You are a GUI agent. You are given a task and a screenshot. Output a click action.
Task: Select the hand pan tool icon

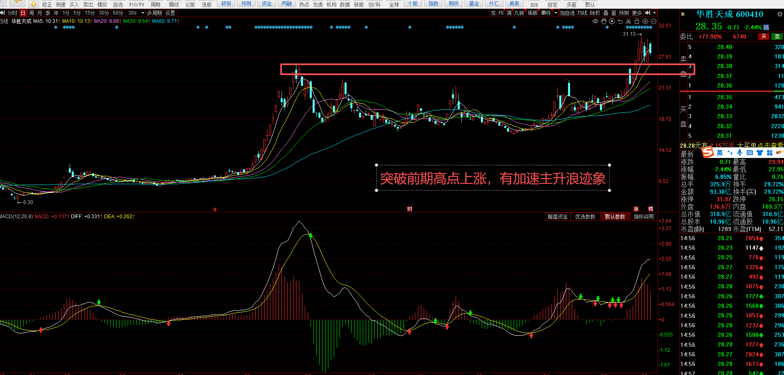[x=604, y=21]
